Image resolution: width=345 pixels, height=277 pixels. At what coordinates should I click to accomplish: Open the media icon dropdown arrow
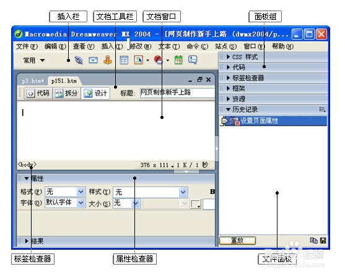click(168, 60)
